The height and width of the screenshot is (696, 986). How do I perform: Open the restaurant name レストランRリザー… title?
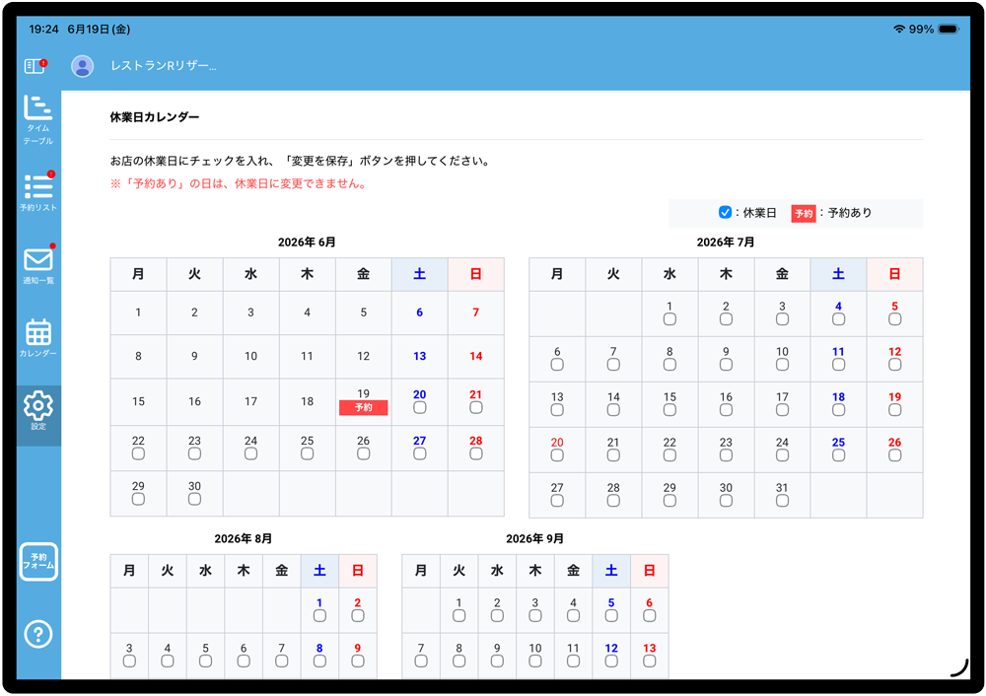coord(164,65)
